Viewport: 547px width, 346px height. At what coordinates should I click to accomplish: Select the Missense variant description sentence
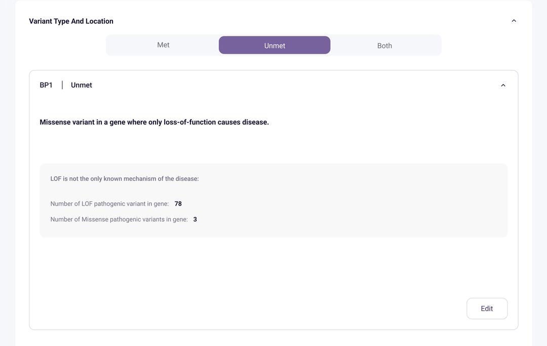(x=154, y=122)
